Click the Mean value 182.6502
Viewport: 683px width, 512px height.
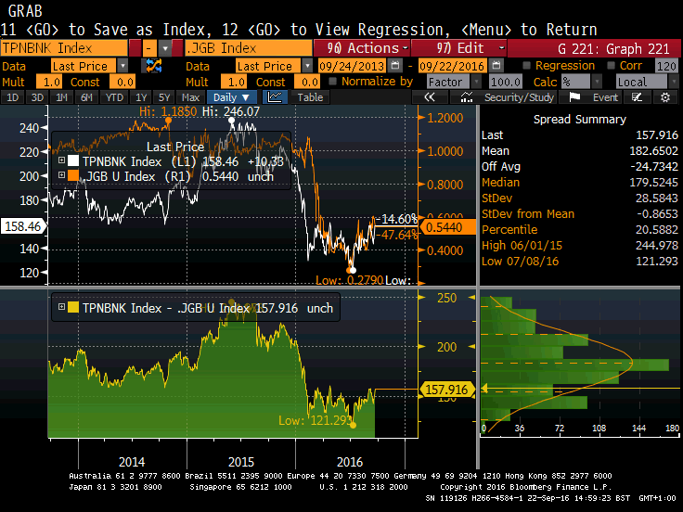pos(653,150)
